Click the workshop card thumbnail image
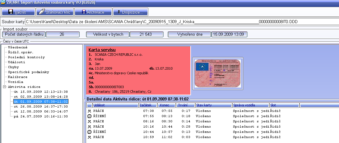Viewport: 339px width, 143px height. [x=218, y=73]
